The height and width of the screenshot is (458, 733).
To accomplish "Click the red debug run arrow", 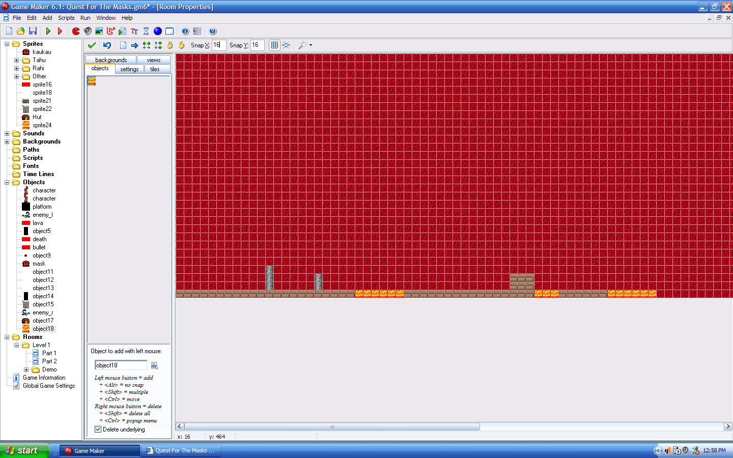I will [x=60, y=31].
